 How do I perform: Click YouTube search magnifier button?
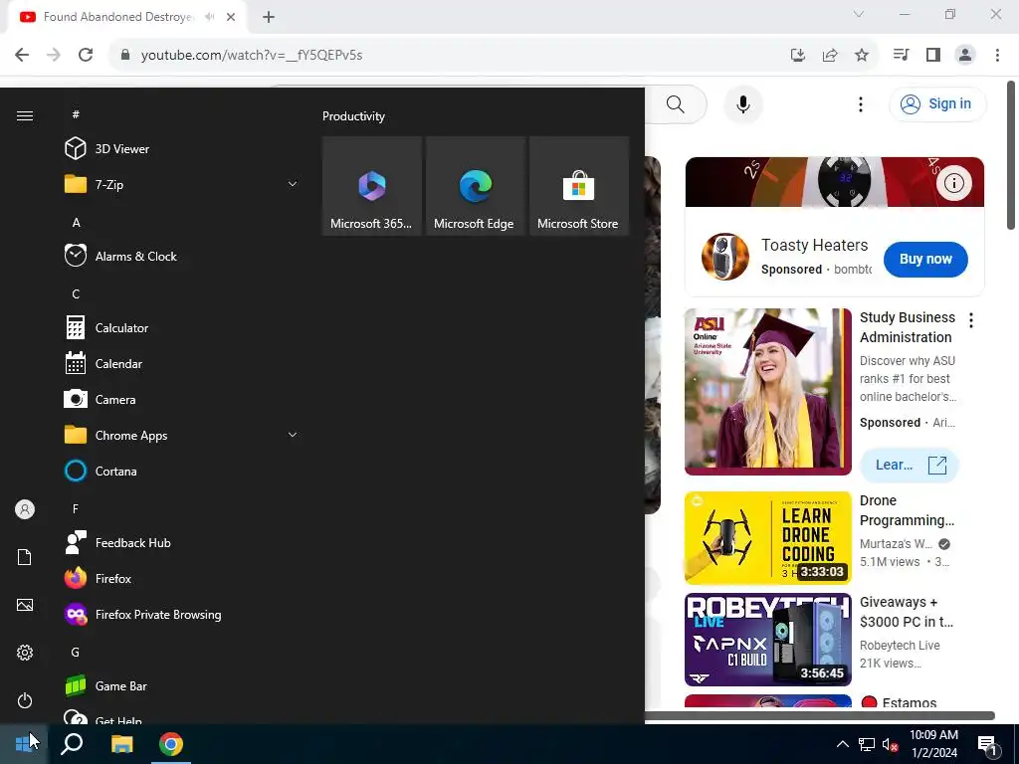coord(676,103)
